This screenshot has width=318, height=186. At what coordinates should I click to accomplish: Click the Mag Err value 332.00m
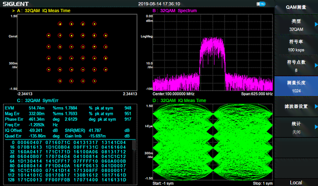[x=37, y=114]
